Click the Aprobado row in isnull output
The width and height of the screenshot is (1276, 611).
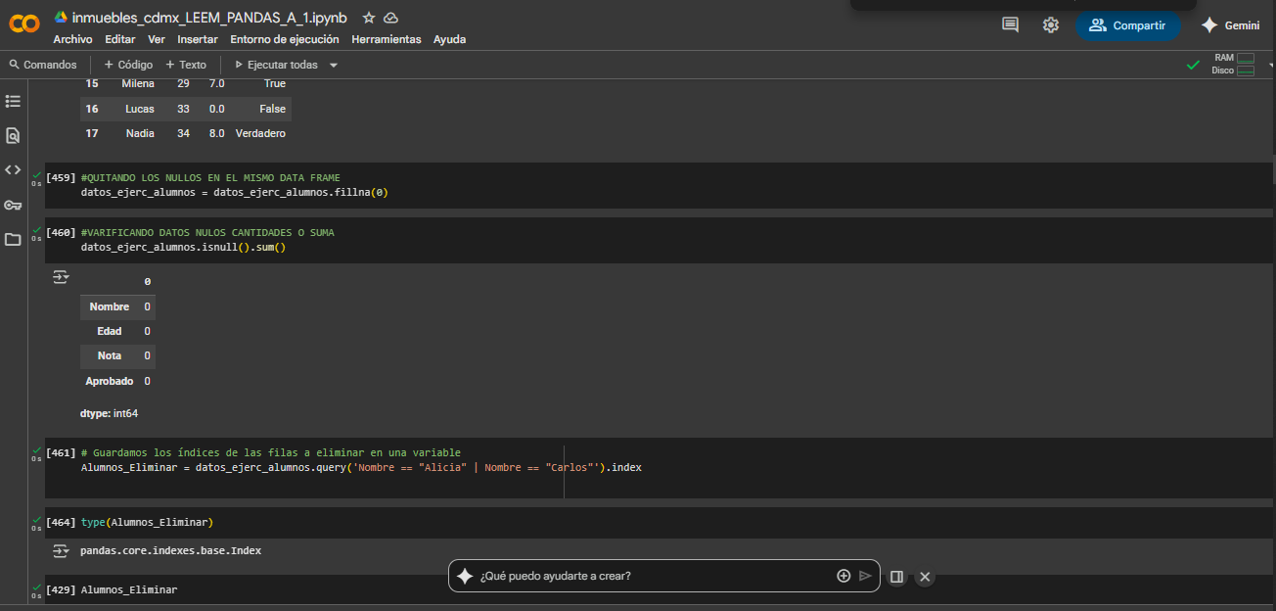pyautogui.click(x=117, y=381)
